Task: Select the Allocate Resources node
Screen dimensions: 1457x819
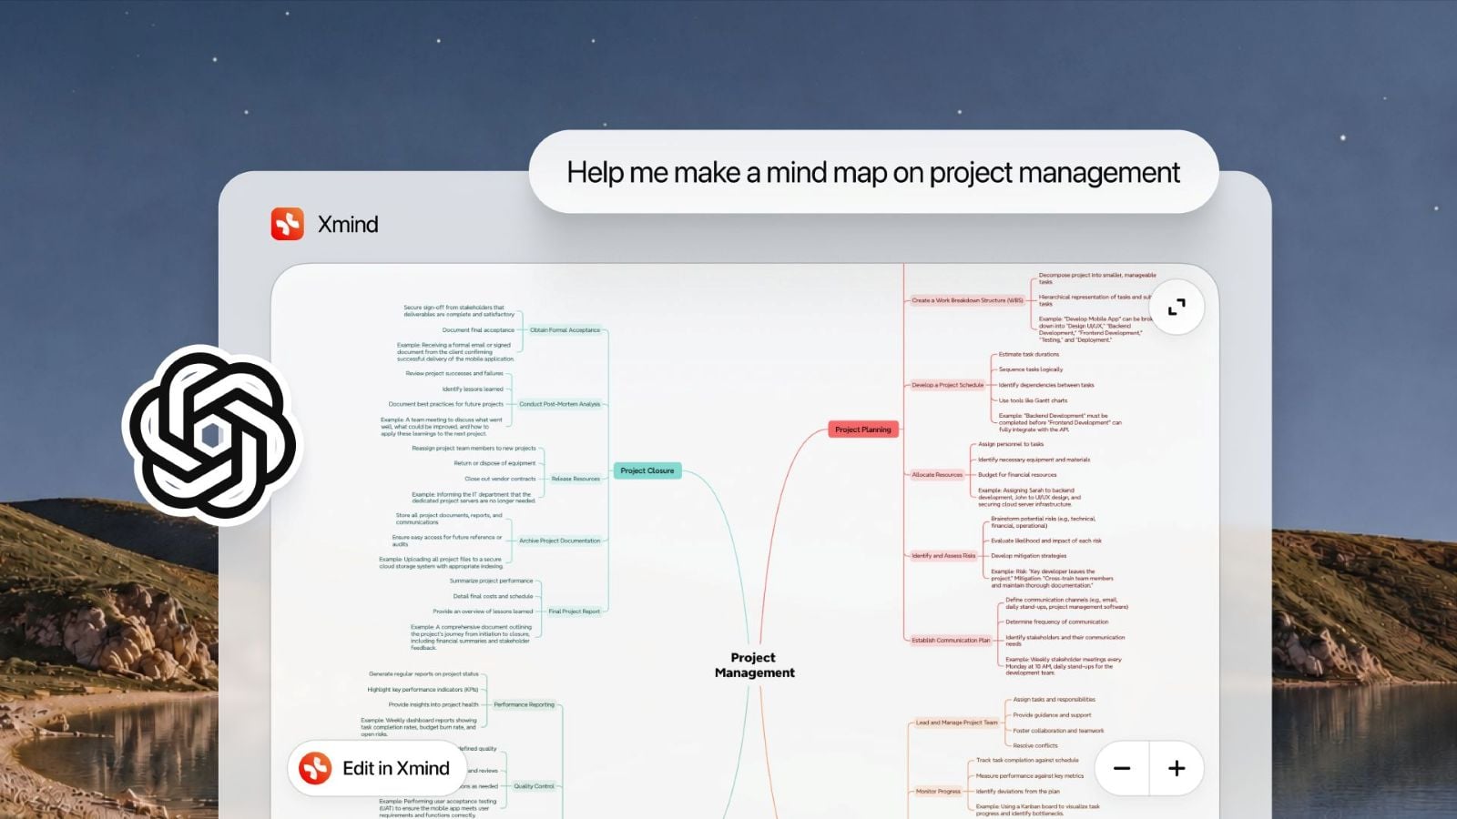Action: tap(937, 475)
